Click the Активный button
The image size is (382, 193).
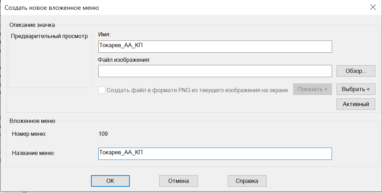coord(356,104)
